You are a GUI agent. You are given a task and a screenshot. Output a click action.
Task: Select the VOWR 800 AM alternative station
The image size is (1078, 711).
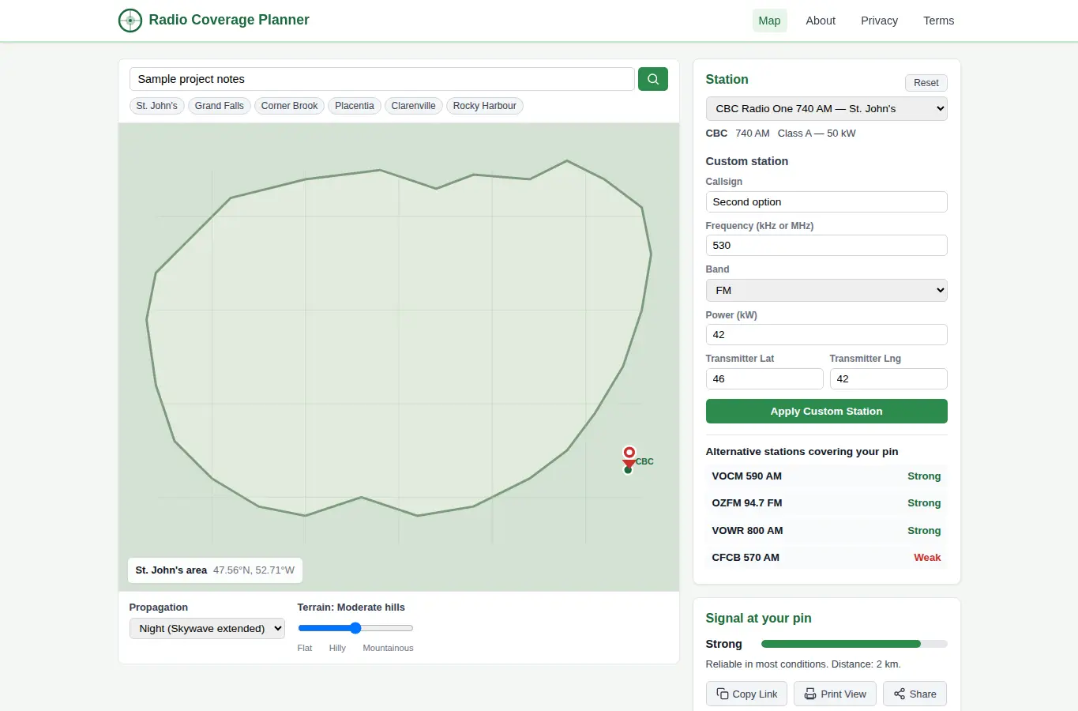pyautogui.click(x=826, y=531)
